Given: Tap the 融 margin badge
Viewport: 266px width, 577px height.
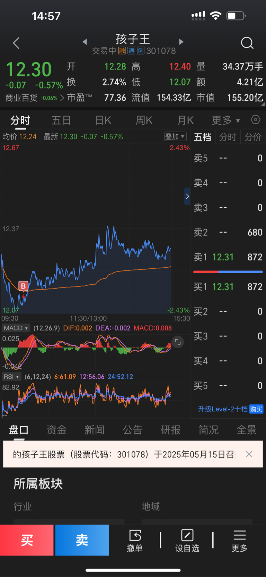Looking at the screenshot, I should click(x=122, y=51).
